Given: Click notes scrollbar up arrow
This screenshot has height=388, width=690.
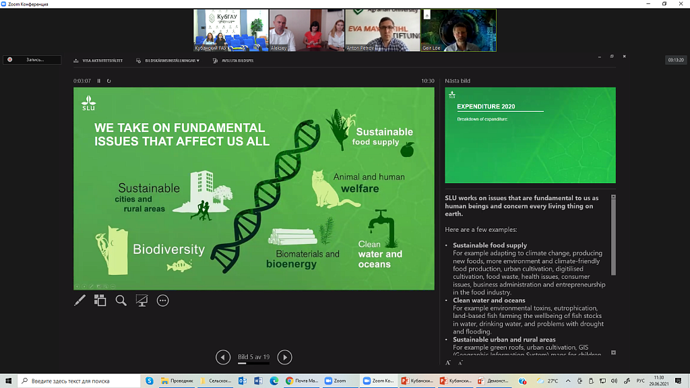Looking at the screenshot, I should [613, 197].
